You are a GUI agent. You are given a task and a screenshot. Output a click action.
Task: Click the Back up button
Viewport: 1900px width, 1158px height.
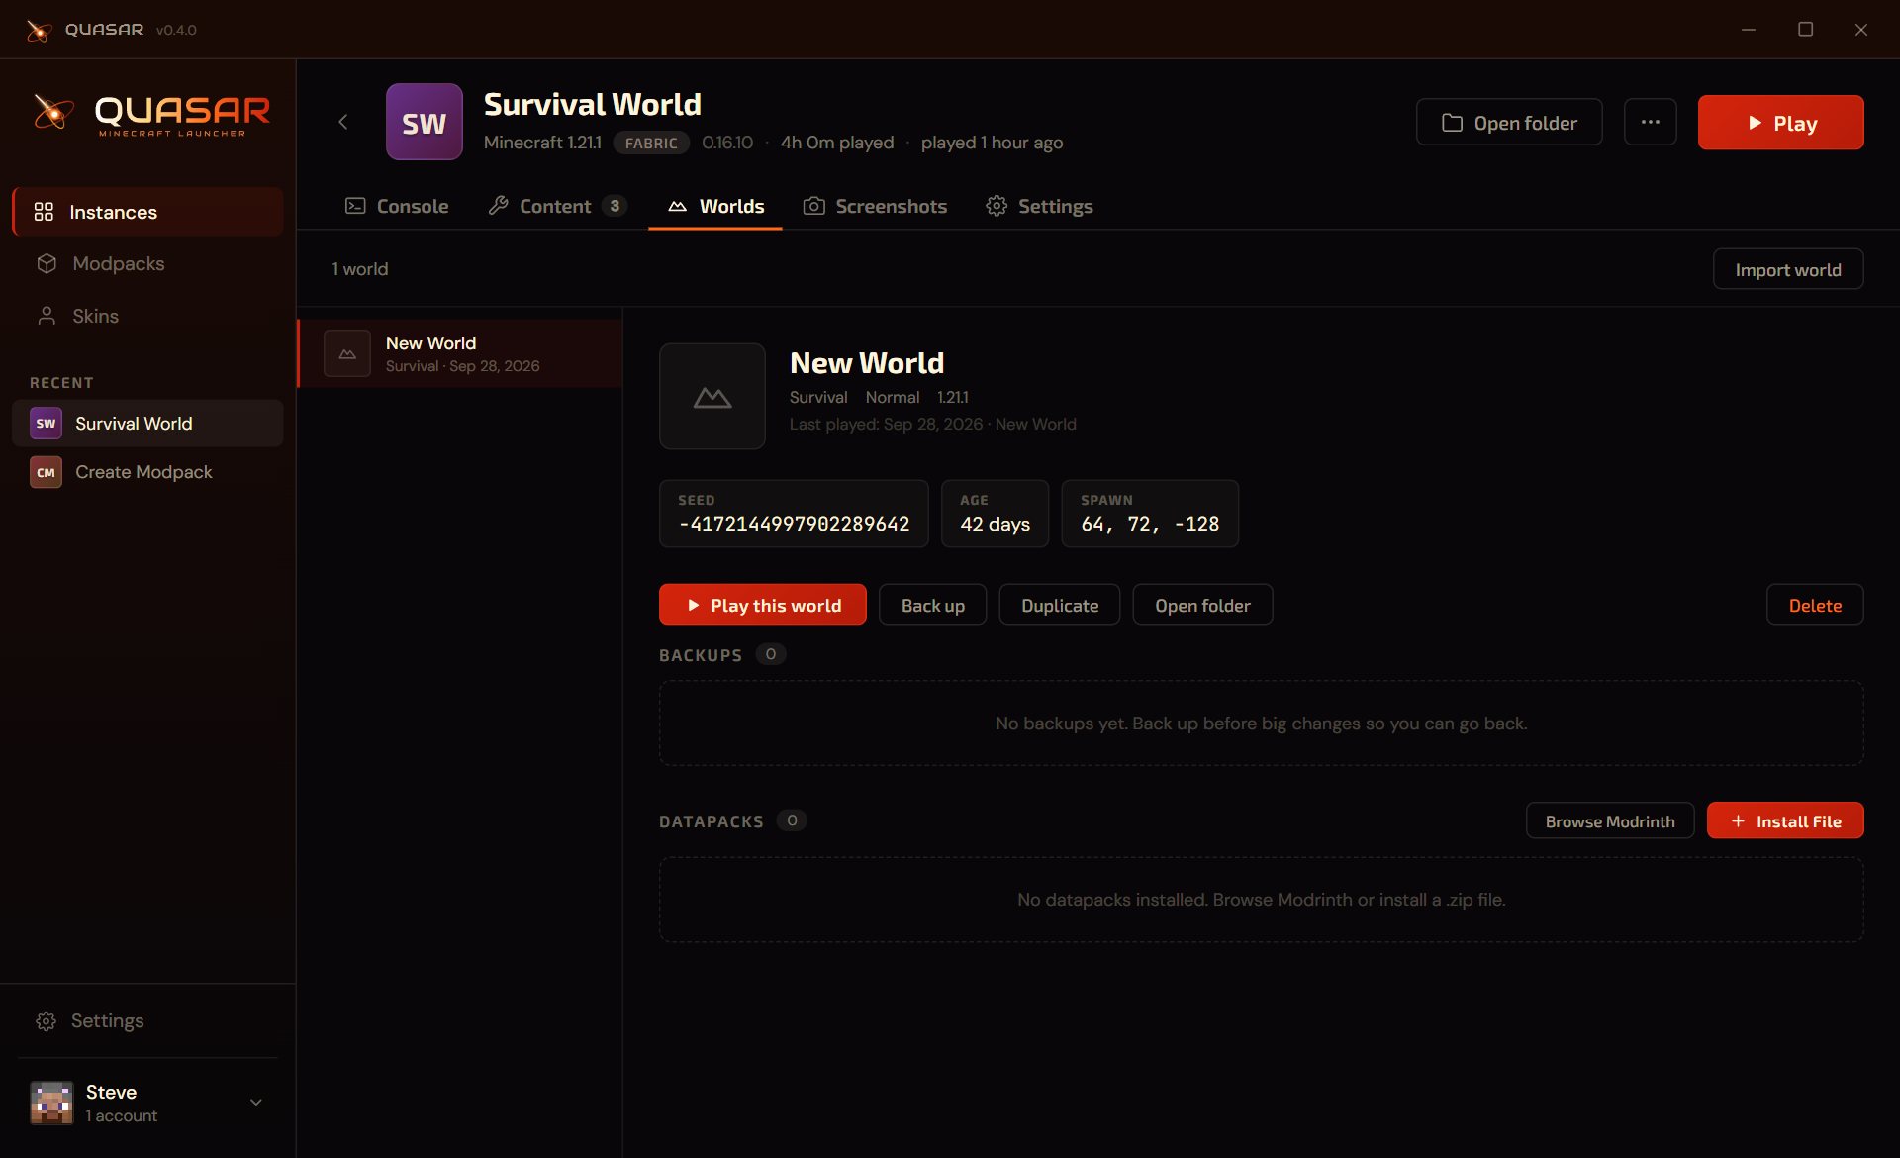coord(932,605)
